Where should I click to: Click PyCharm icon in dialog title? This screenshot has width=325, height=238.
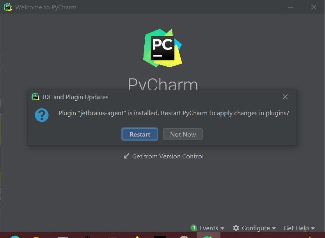[36, 97]
